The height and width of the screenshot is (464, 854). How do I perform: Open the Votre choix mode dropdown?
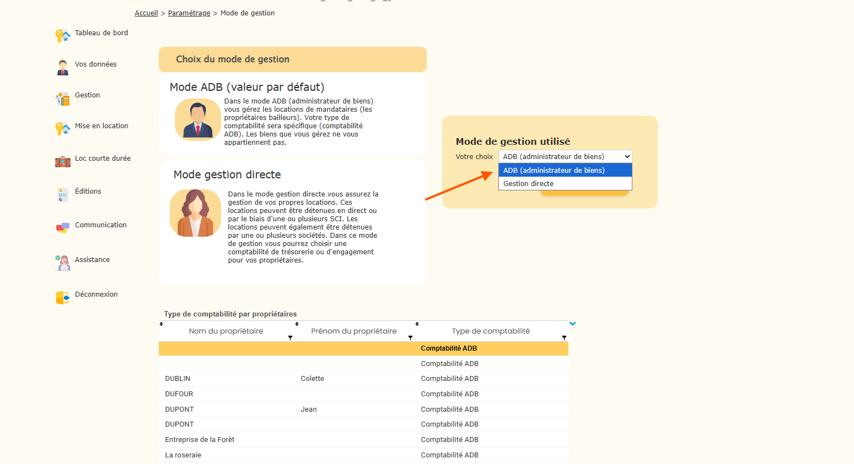point(565,157)
